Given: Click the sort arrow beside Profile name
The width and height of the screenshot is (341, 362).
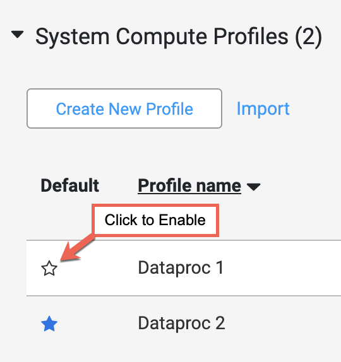Looking at the screenshot, I should click(254, 187).
